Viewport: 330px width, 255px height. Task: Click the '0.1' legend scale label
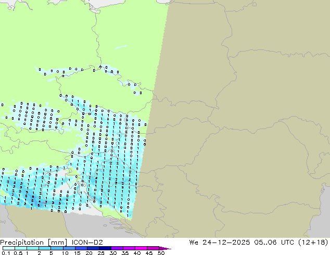6,253
